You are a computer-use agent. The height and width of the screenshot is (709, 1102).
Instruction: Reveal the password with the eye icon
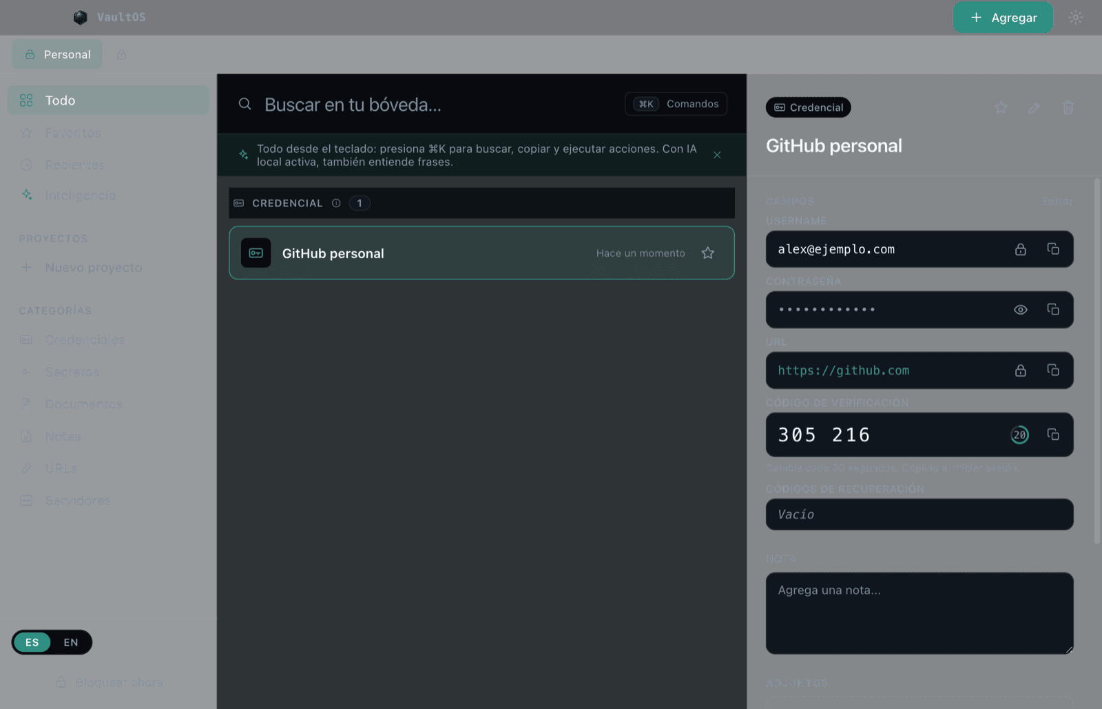pyautogui.click(x=1020, y=310)
